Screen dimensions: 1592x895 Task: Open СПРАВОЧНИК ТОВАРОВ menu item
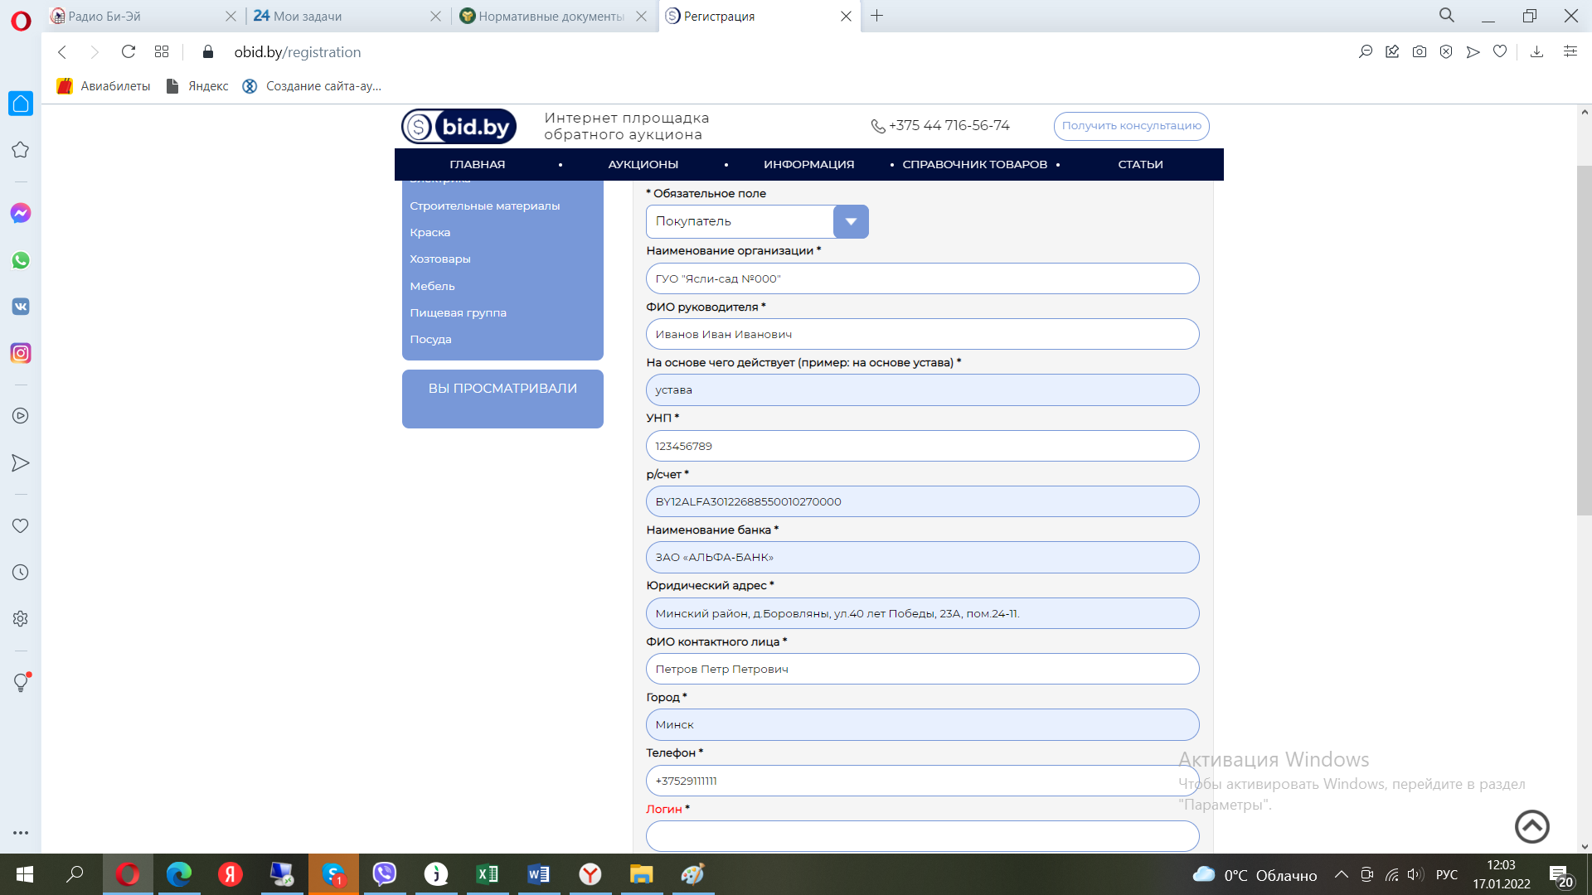974,164
